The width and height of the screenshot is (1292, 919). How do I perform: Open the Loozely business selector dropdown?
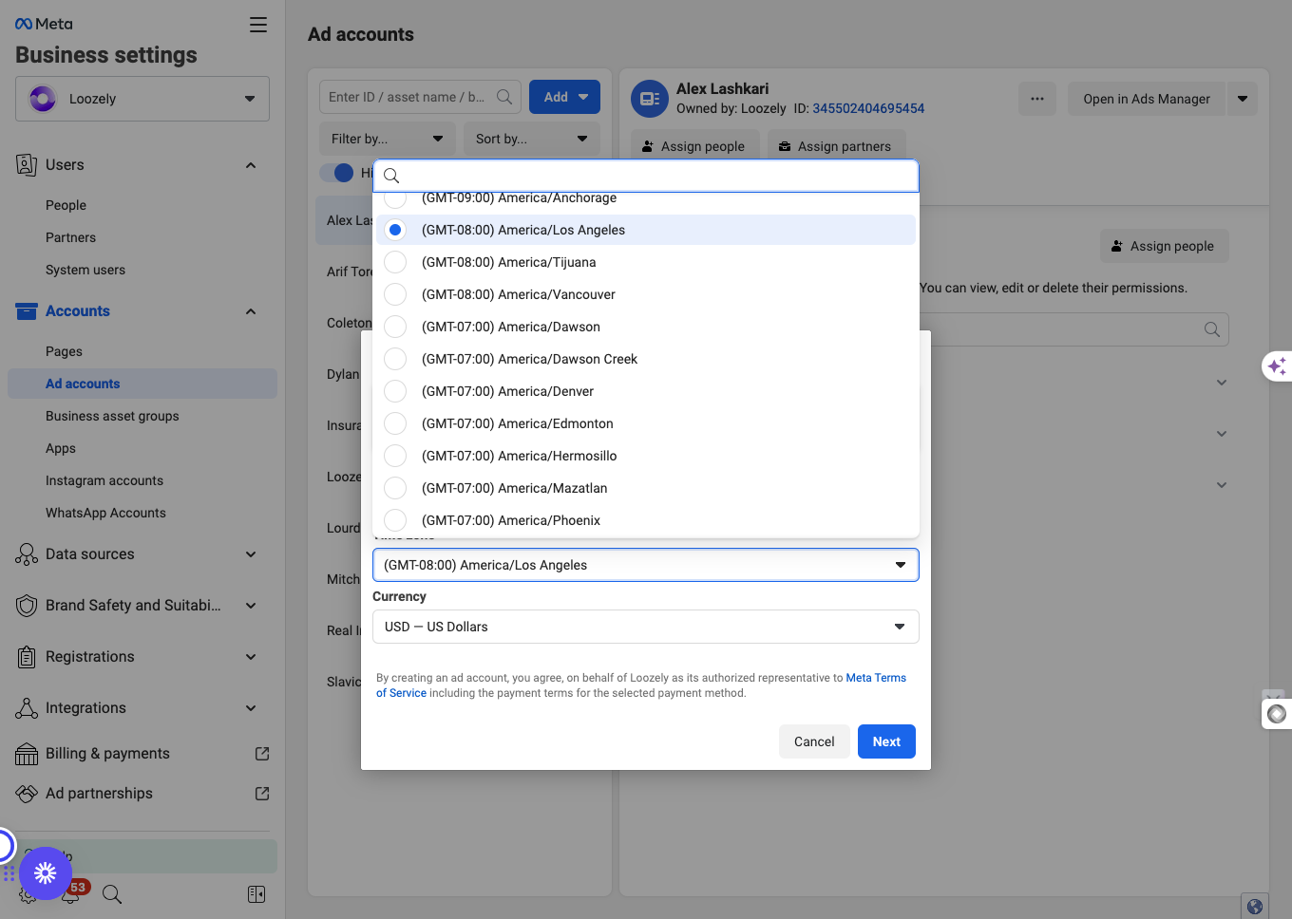tap(142, 99)
